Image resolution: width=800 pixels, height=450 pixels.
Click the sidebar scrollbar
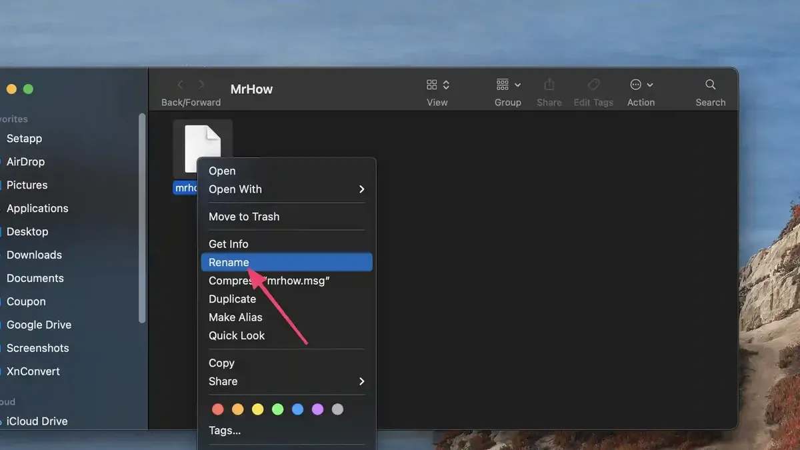pos(141,218)
